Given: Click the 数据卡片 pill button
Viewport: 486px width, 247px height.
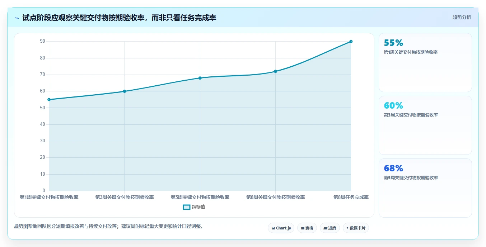Looking at the screenshot, I should click(356, 228).
